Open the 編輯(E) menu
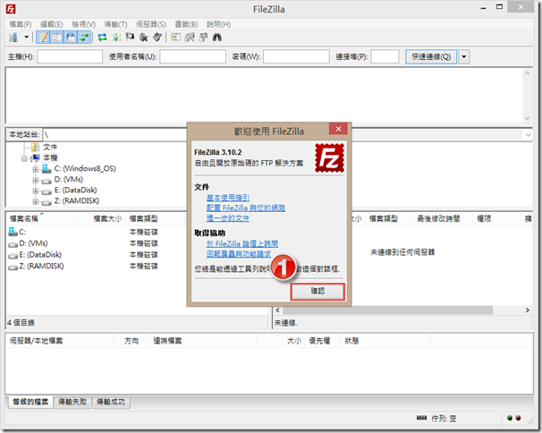Image resolution: width=542 pixels, height=433 pixels. 52,24
